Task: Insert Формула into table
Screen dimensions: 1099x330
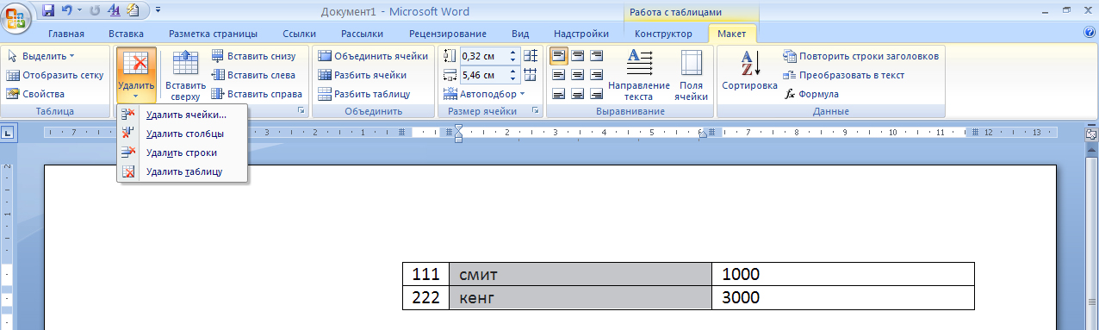Action: (811, 94)
